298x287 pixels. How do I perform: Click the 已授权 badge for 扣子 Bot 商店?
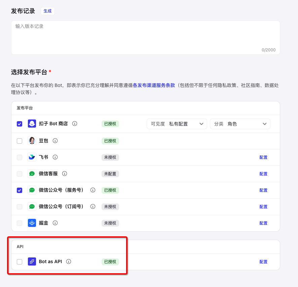[110, 124]
